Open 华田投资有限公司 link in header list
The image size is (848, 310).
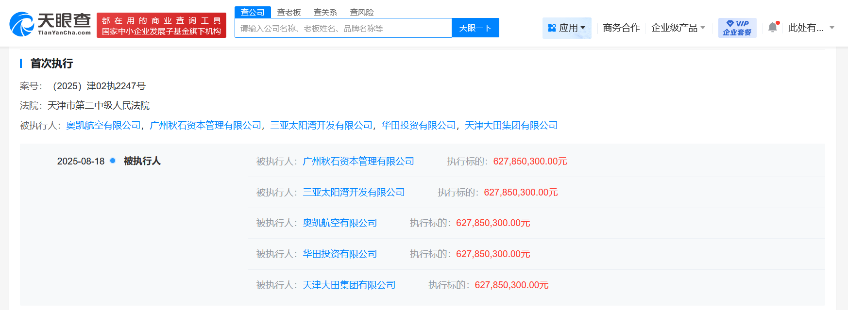click(x=419, y=126)
